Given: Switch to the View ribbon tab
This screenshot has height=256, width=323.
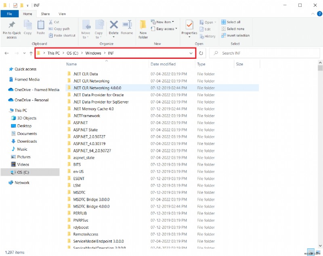Looking at the screenshot, I should 62,14.
